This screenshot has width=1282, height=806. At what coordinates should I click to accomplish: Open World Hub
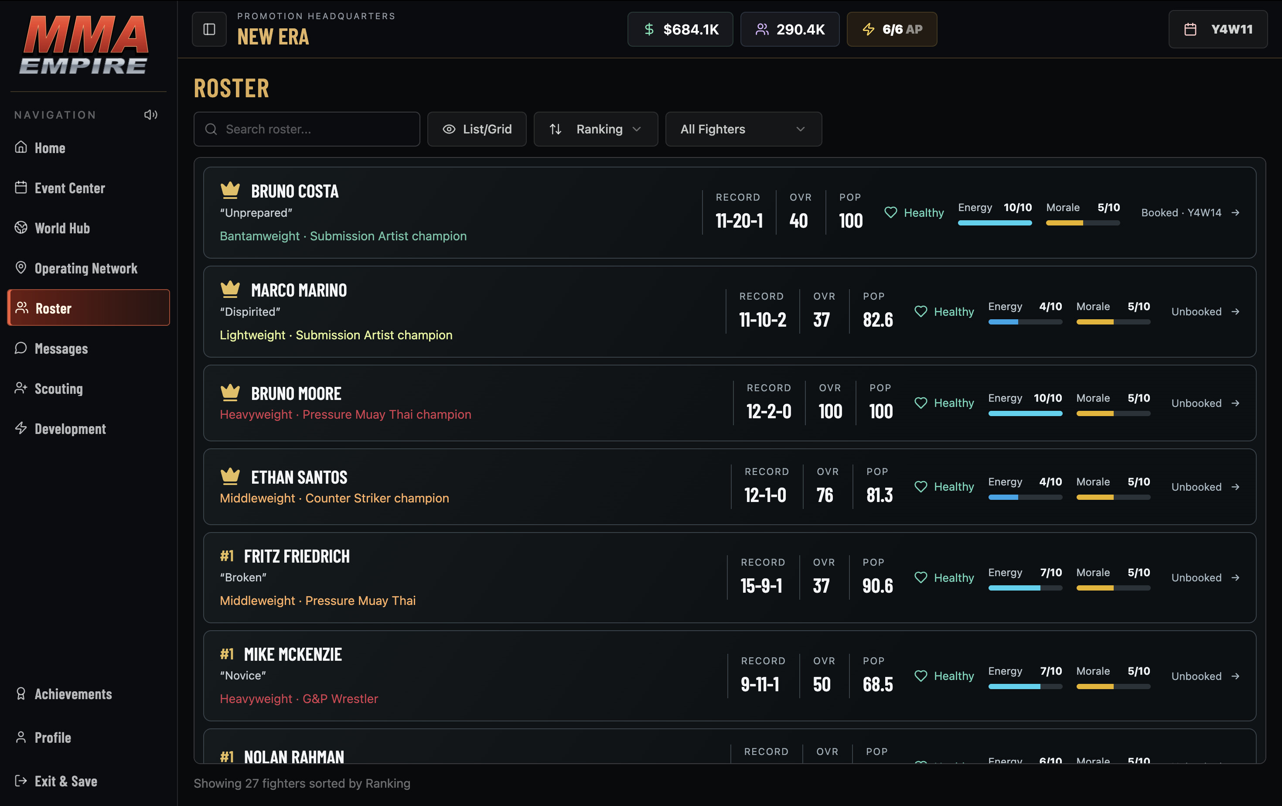coord(89,229)
